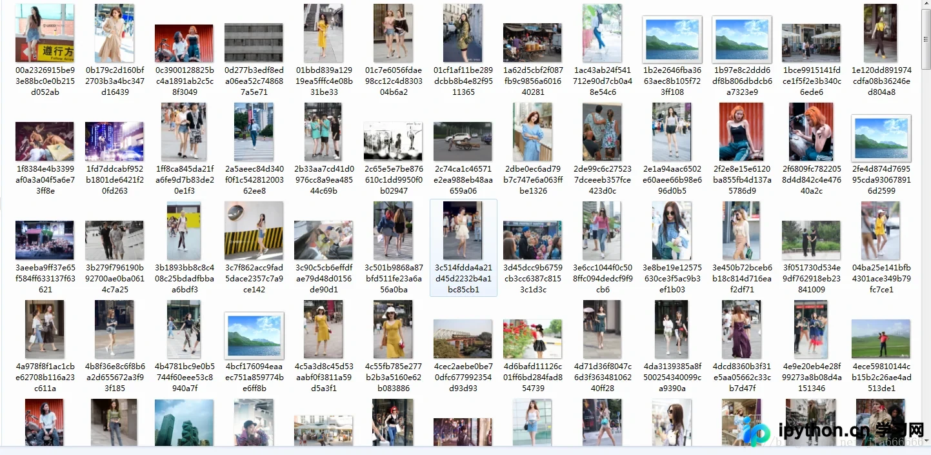931x455 pixels.
Task: Select the landscape thumbnail 2fe4d874d7695
Action: click(881, 138)
